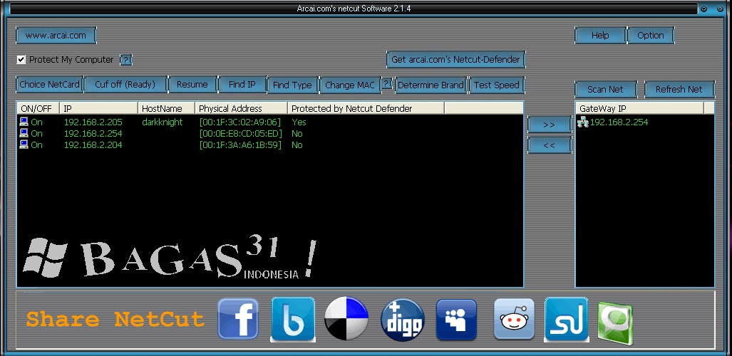This screenshot has height=356, width=732.
Task: Click hostname darkknight
Action: [163, 122]
